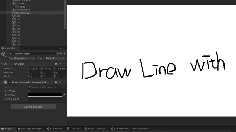
Task: Toggle DrawManager active checkbox
Action: click(10, 53)
